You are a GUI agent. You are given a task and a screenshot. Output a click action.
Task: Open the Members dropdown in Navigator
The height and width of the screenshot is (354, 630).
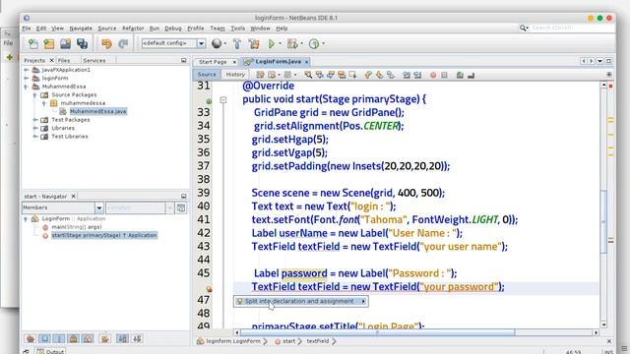click(98, 207)
